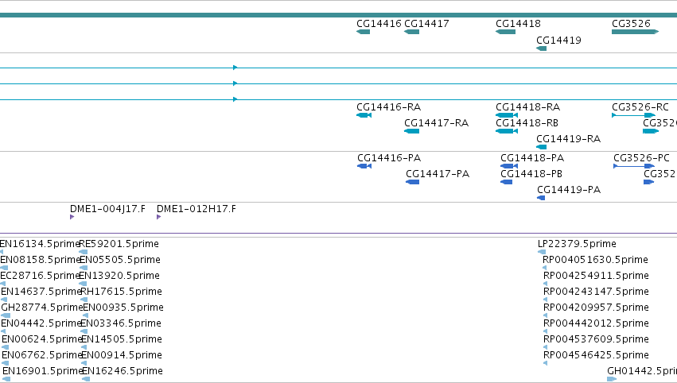Select the CG14417-RA transcript glyph

tap(411, 131)
